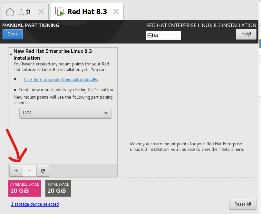261x214 pixels.
Task: Click the home icon on the 主页 tab
Action: [x=10, y=11]
